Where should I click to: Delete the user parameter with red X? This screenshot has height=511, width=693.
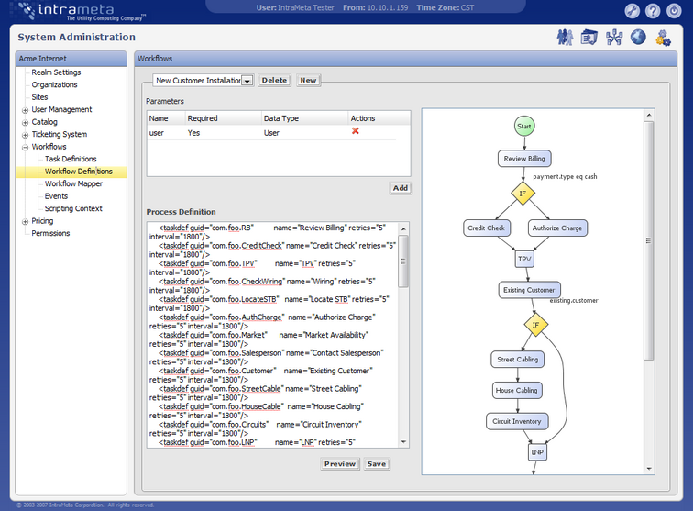pos(355,131)
